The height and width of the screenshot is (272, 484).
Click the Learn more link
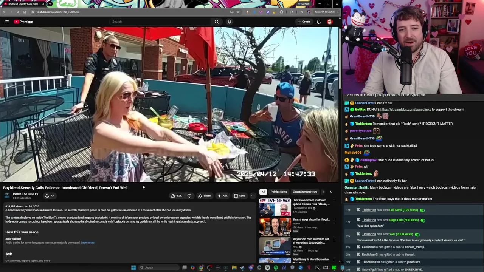coord(88,243)
